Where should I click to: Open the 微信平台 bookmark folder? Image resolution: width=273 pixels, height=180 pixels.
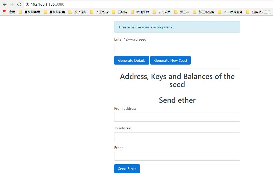point(140,12)
